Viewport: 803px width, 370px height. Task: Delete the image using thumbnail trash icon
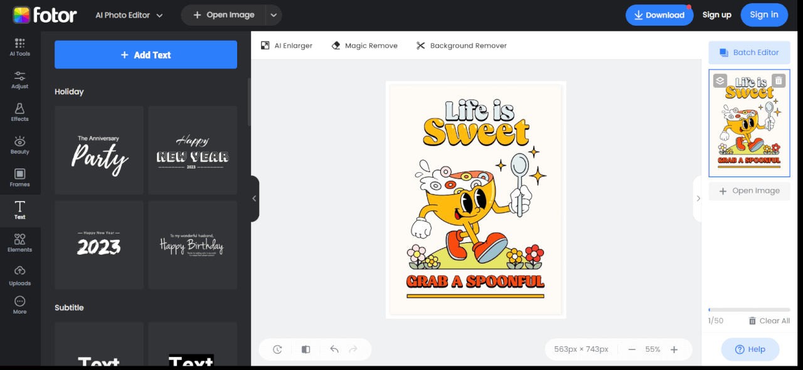[779, 81]
